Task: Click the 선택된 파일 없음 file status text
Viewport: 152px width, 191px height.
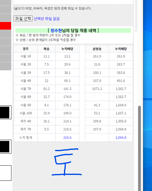Action: (47, 19)
